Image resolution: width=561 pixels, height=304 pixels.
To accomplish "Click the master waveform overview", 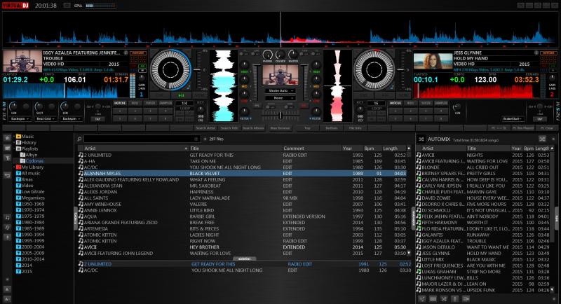I will click(280, 29).
